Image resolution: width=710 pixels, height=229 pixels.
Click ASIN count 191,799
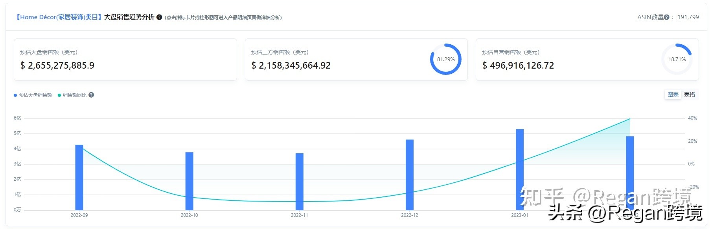[x=688, y=17]
